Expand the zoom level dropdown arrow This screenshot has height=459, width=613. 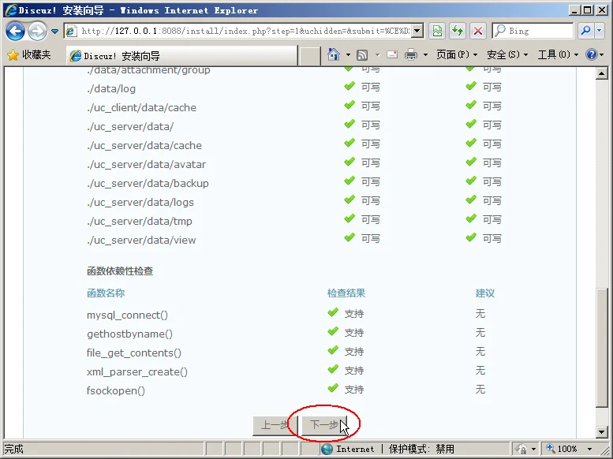click(x=589, y=450)
